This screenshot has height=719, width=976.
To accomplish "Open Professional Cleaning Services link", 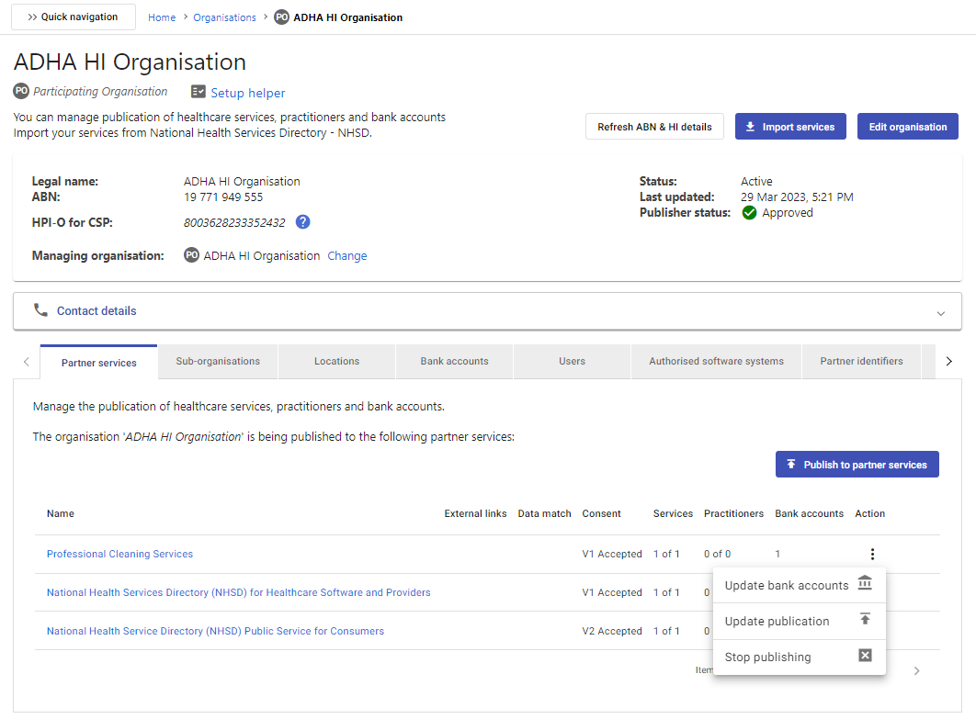I will 119,555.
